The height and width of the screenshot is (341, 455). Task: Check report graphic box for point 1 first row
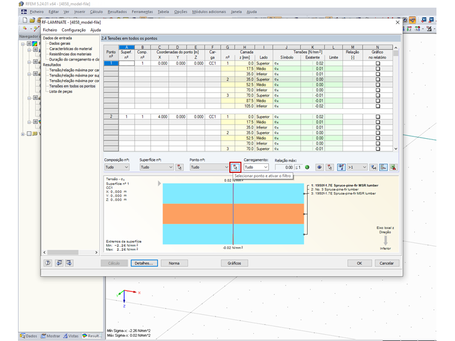point(378,63)
